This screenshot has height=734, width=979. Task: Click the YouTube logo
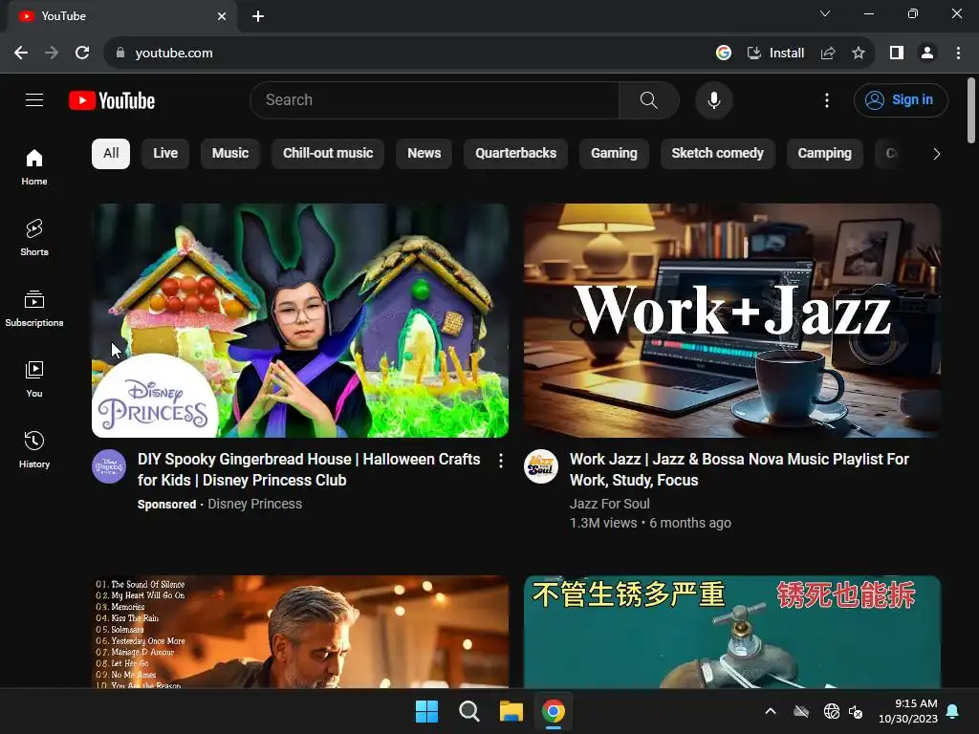pyautogui.click(x=112, y=100)
